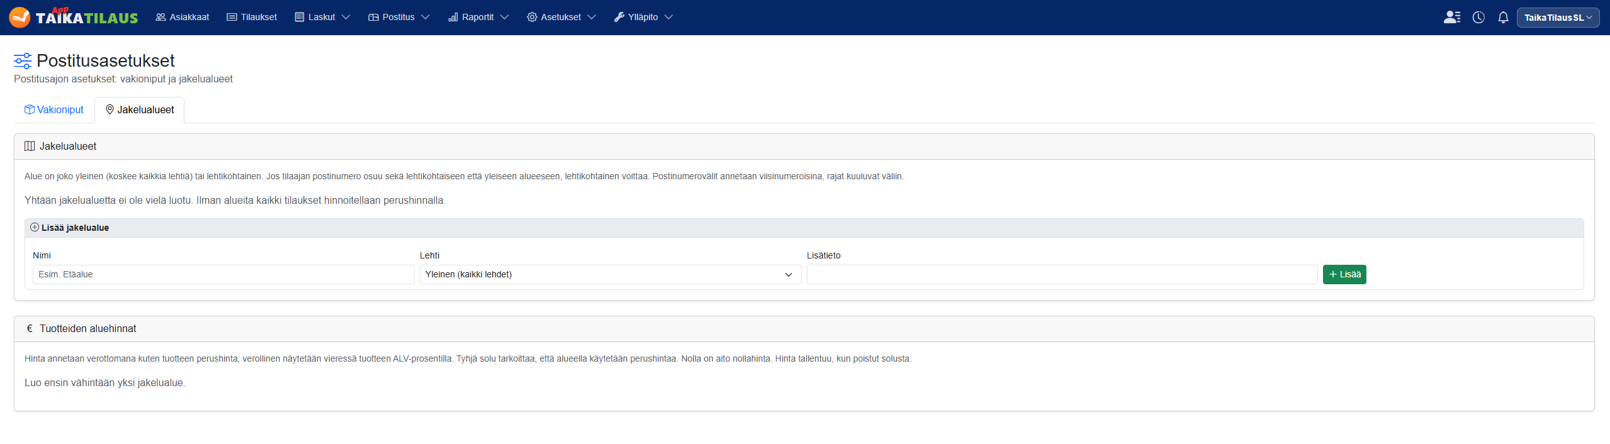Open Tilaukset from the navigation bar
Viewport: 1610px width, 444px height.
pyautogui.click(x=252, y=17)
